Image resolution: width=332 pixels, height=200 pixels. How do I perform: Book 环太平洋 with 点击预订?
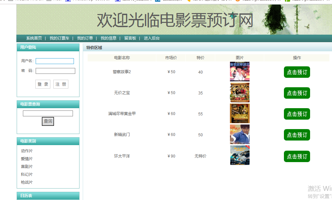pos(297,157)
